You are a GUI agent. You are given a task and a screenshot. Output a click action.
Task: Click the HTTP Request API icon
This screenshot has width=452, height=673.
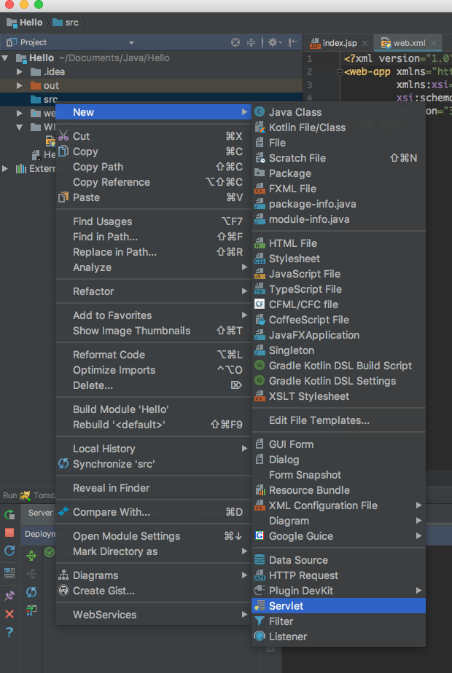pyautogui.click(x=259, y=575)
